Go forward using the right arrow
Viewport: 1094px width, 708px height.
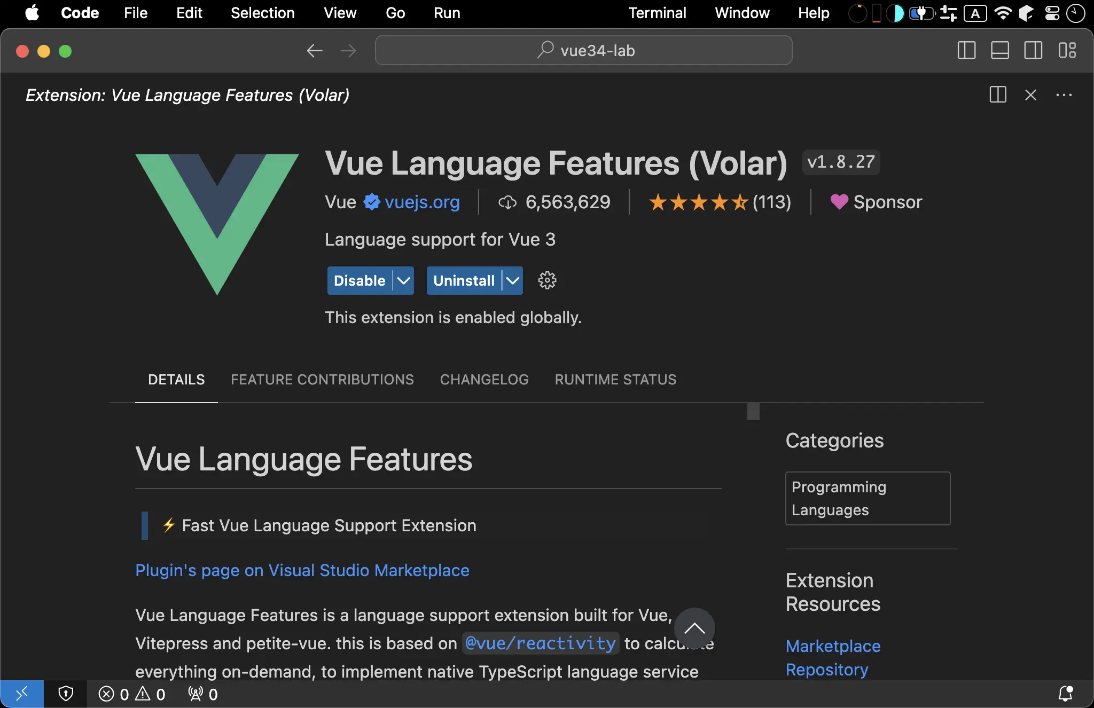348,51
